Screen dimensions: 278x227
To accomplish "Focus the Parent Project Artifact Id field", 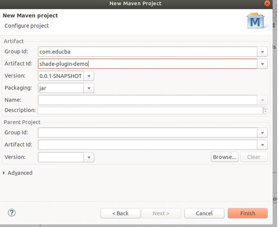I will 147,145.
